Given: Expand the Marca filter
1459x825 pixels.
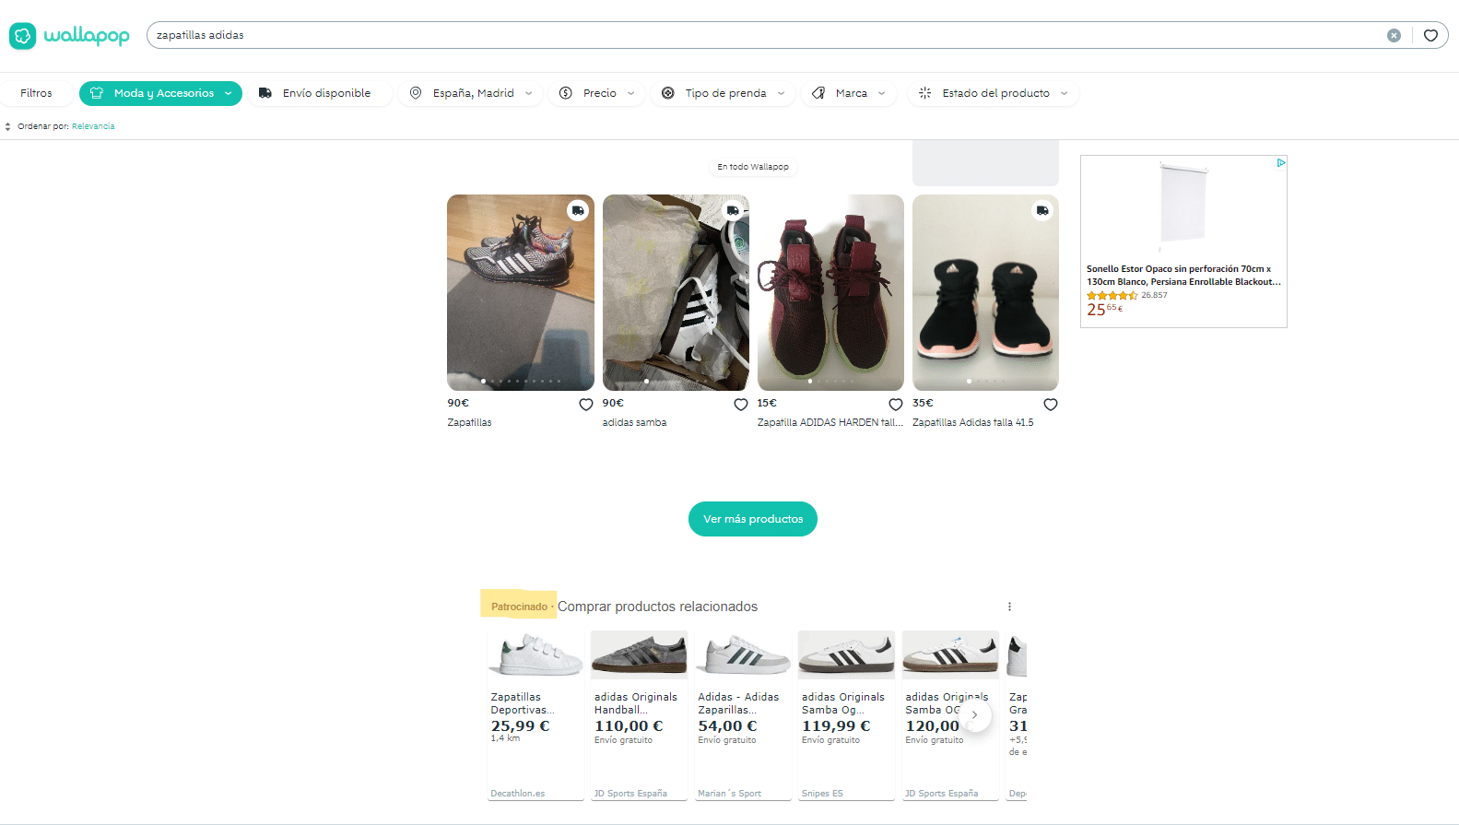Looking at the screenshot, I should (849, 93).
